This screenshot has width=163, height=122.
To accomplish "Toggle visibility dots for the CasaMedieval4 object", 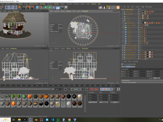I will pyautogui.click(x=140, y=9).
